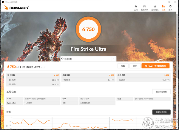The height and width of the screenshot is (130, 179).
Task: Click the 物理分数 heading
Action: point(66,75)
